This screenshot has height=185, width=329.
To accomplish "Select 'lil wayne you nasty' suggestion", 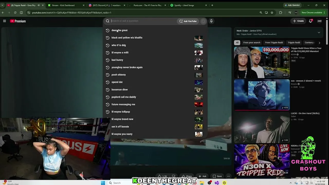I will click(x=155, y=134).
